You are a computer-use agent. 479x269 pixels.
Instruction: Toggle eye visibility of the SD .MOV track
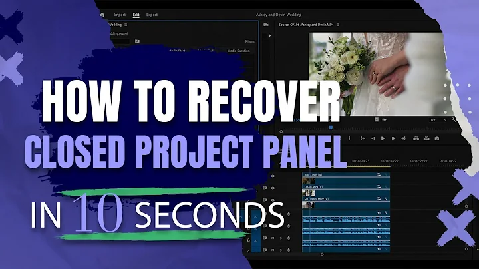coord(273,200)
